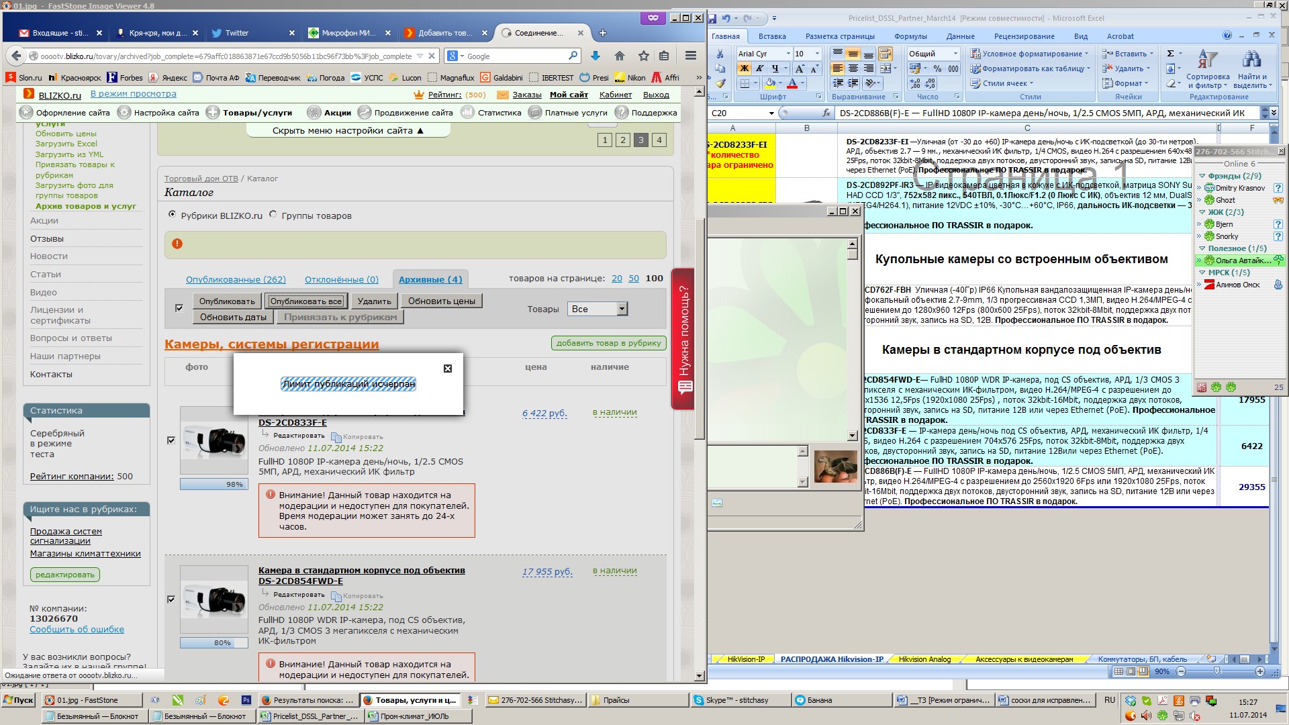Open Excel fill color swatch

(770, 83)
